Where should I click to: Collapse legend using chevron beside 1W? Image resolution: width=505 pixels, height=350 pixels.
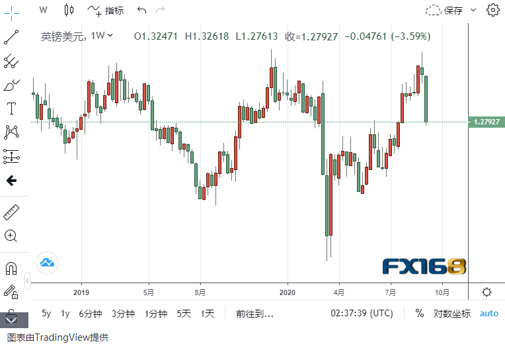click(x=110, y=36)
